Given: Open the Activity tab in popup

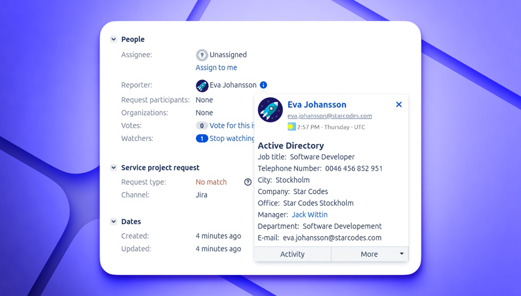Looking at the screenshot, I should (292, 254).
